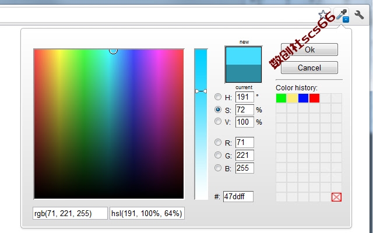Pick the red swatch in color history
The width and height of the screenshot is (373, 233).
click(x=314, y=98)
